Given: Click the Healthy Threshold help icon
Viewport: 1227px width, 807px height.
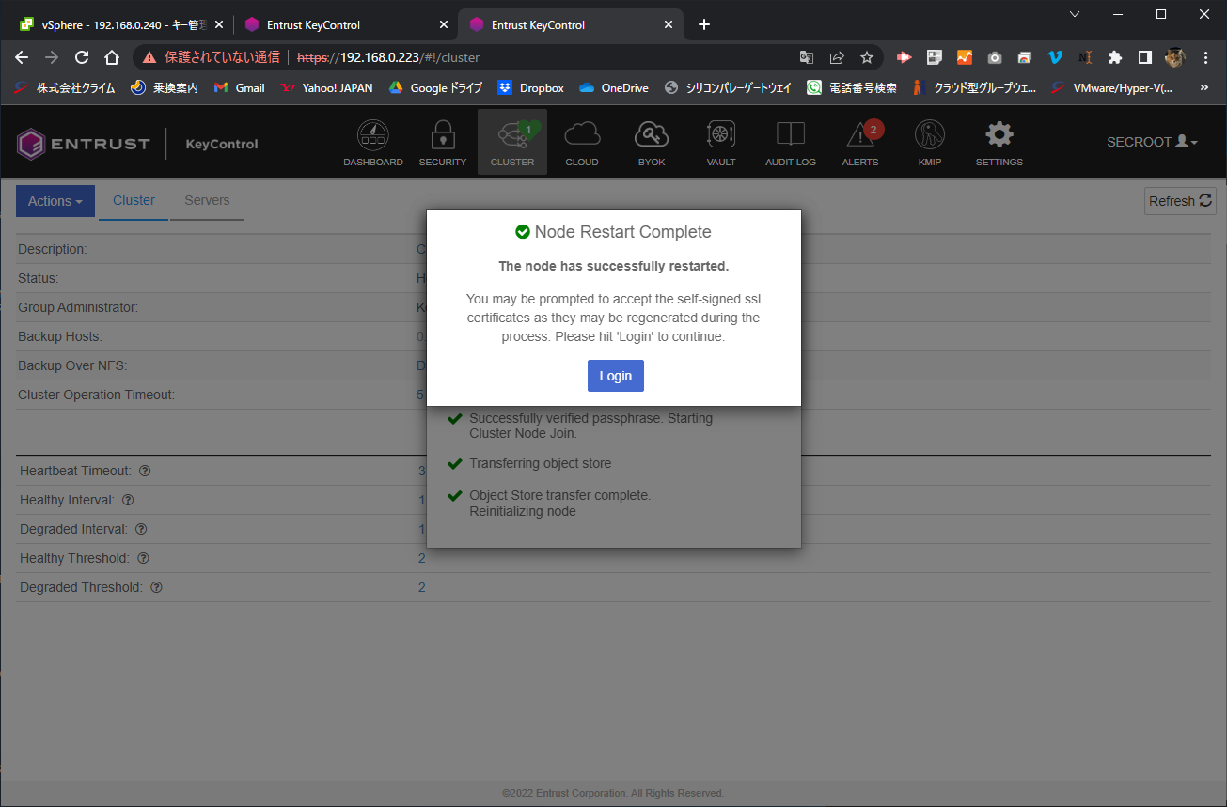Looking at the screenshot, I should [143, 558].
